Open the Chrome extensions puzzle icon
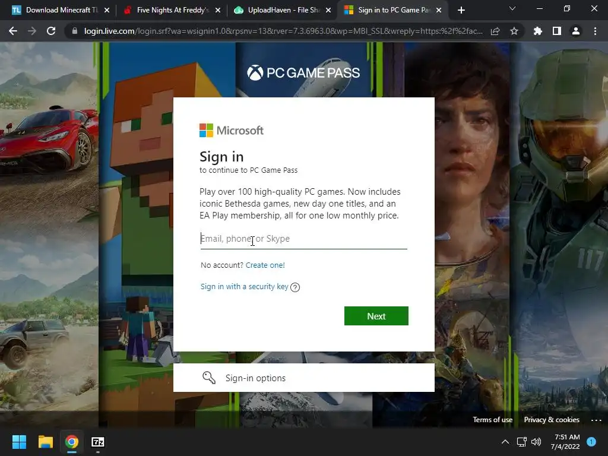Image resolution: width=608 pixels, height=456 pixels. (537, 31)
